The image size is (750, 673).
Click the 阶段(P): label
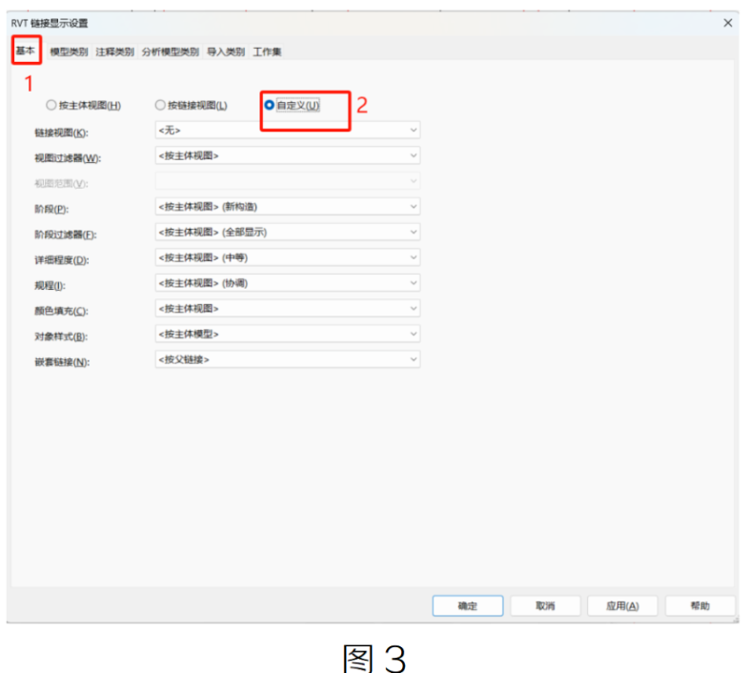(51, 209)
